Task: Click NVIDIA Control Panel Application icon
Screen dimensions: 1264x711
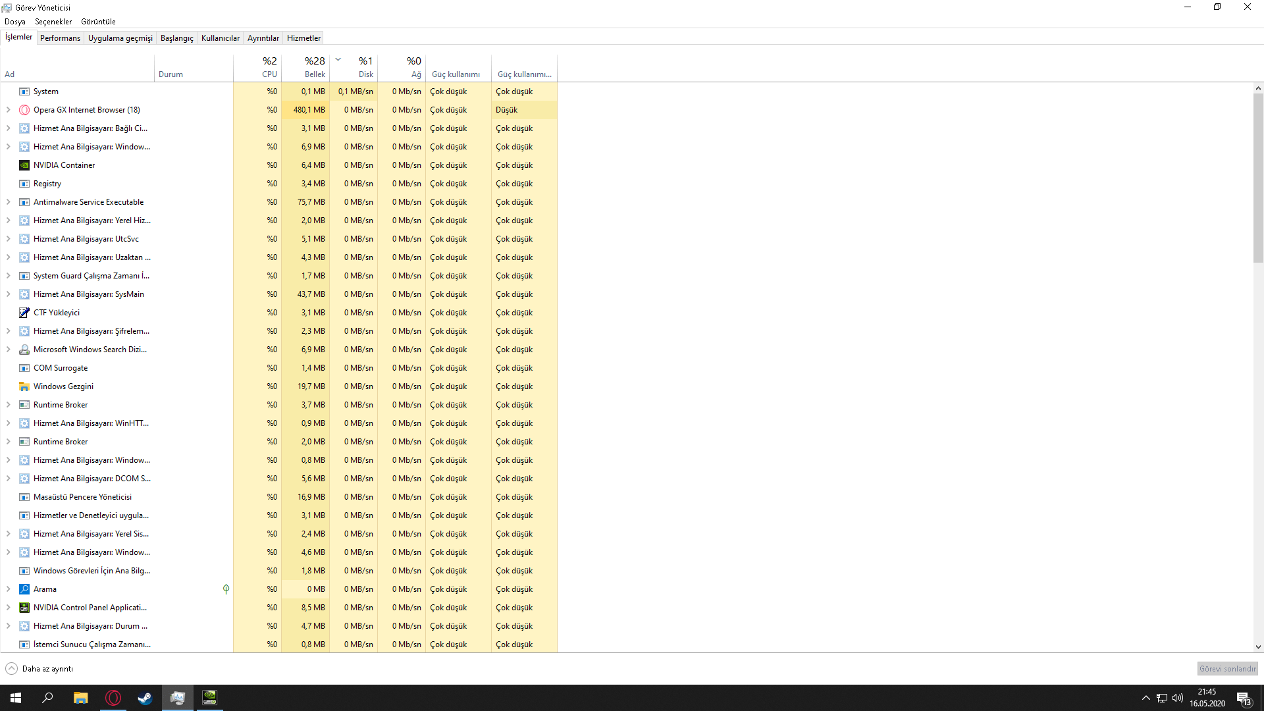Action: (x=24, y=608)
